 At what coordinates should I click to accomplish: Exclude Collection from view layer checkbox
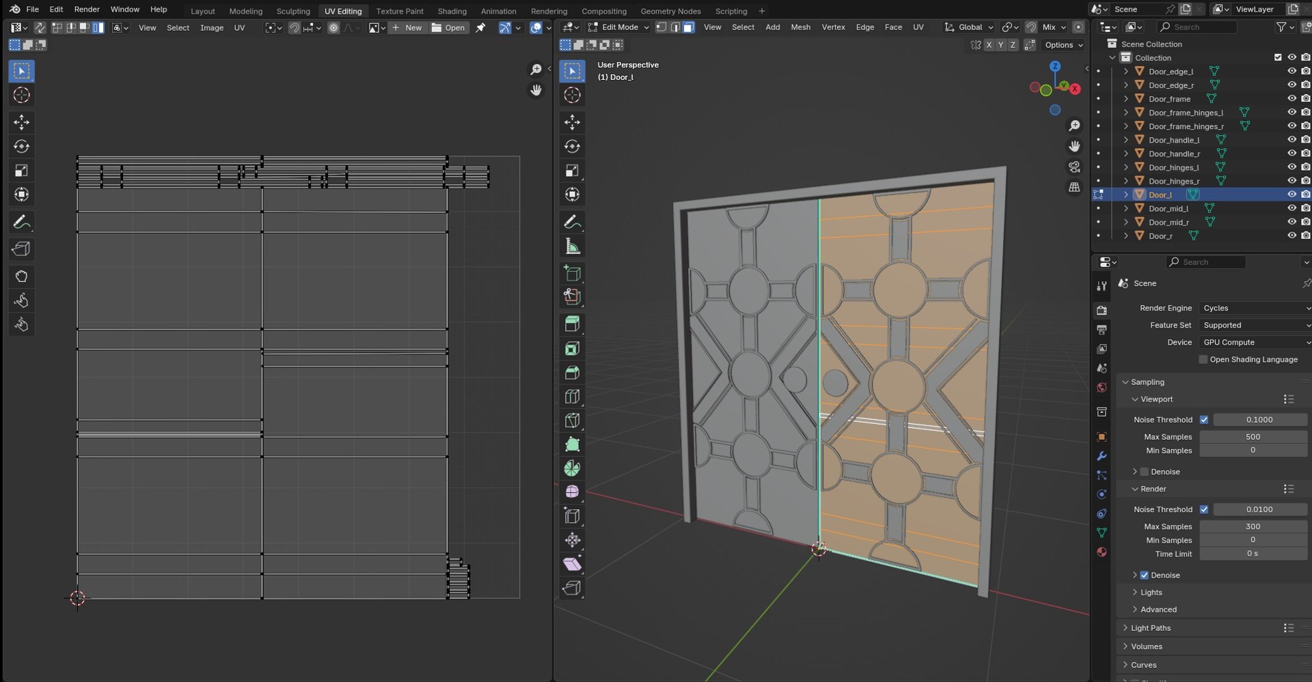click(1278, 58)
